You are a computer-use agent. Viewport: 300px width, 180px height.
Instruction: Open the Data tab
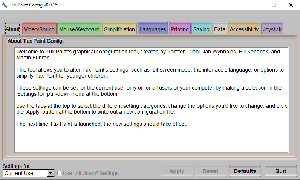[220, 29]
